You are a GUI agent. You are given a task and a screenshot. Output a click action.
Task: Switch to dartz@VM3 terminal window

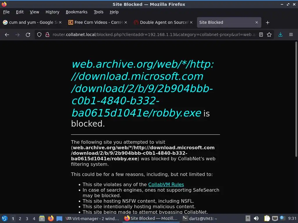coord(200,219)
